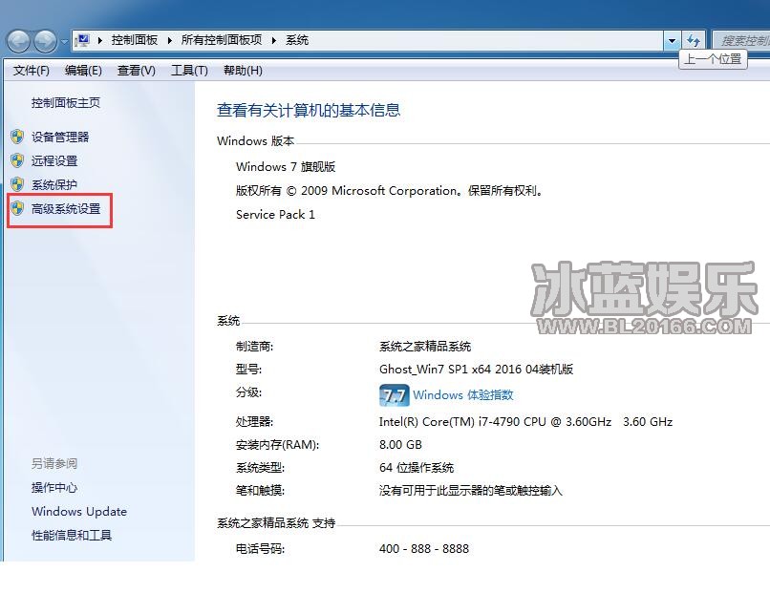Click the Service Pack 1 text
The height and width of the screenshot is (593, 770).
(275, 215)
